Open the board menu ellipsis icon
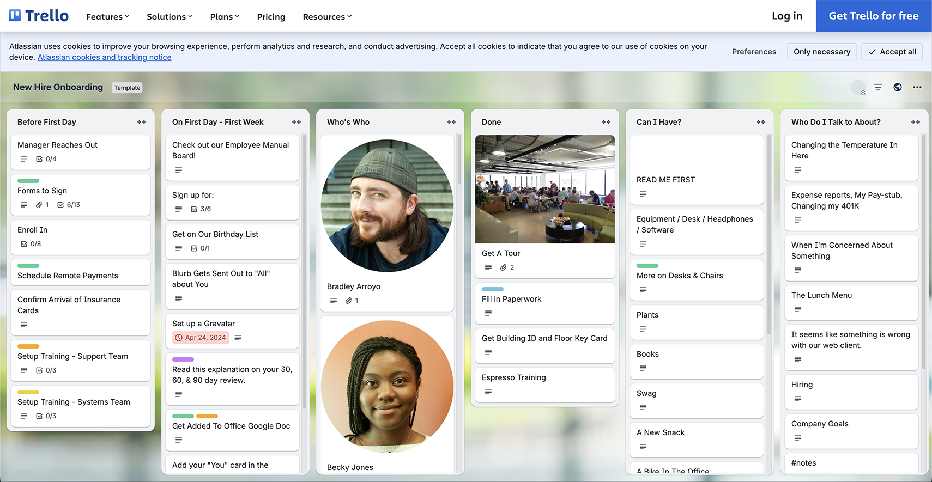 (917, 87)
